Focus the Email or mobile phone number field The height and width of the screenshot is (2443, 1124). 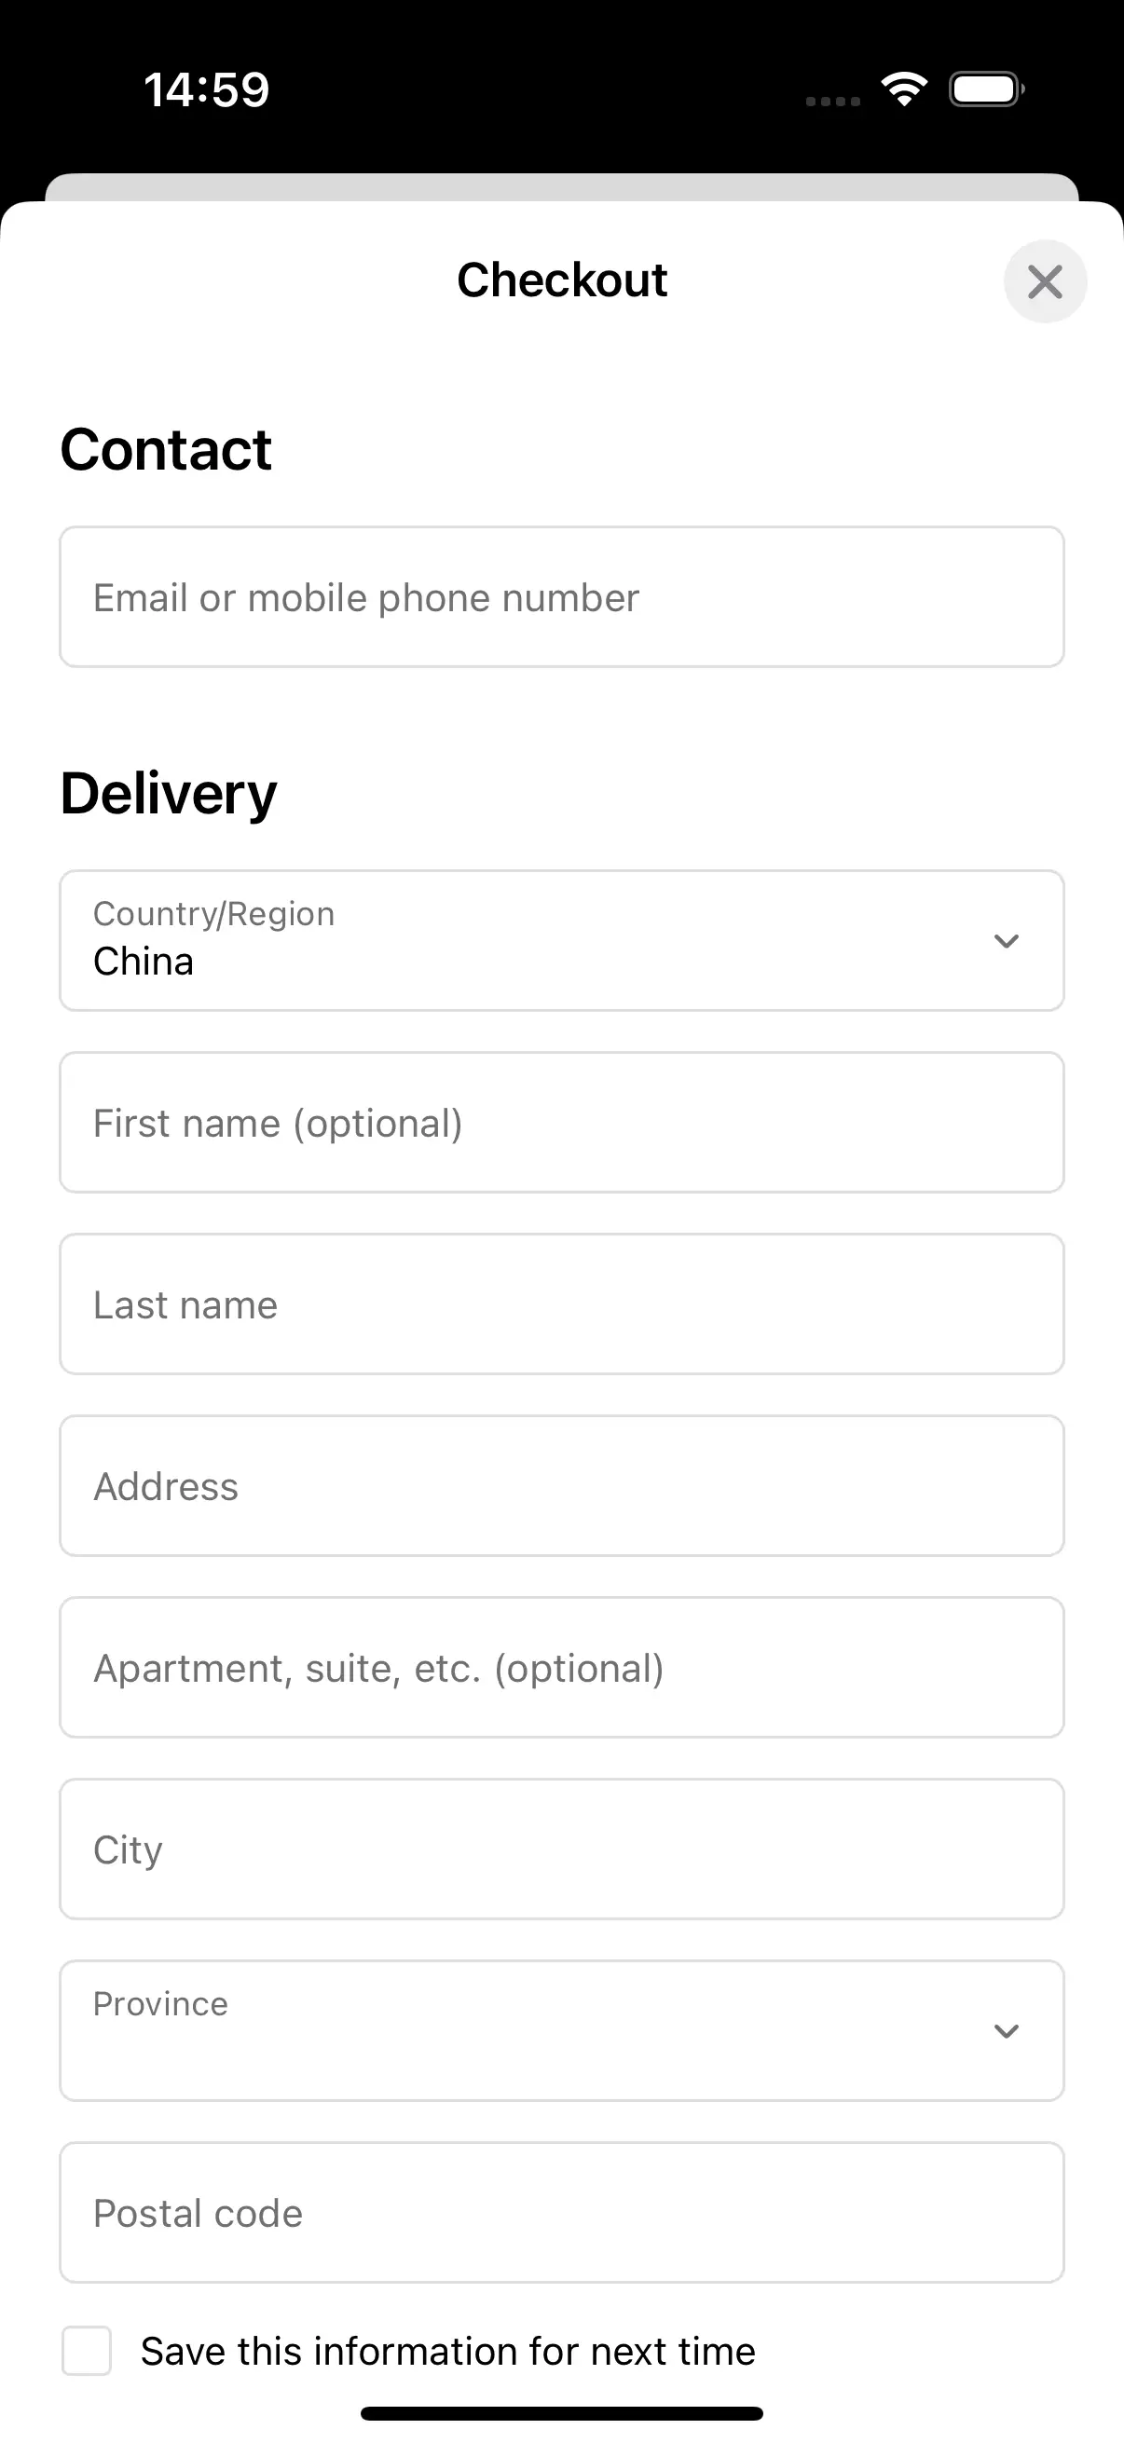(x=561, y=597)
